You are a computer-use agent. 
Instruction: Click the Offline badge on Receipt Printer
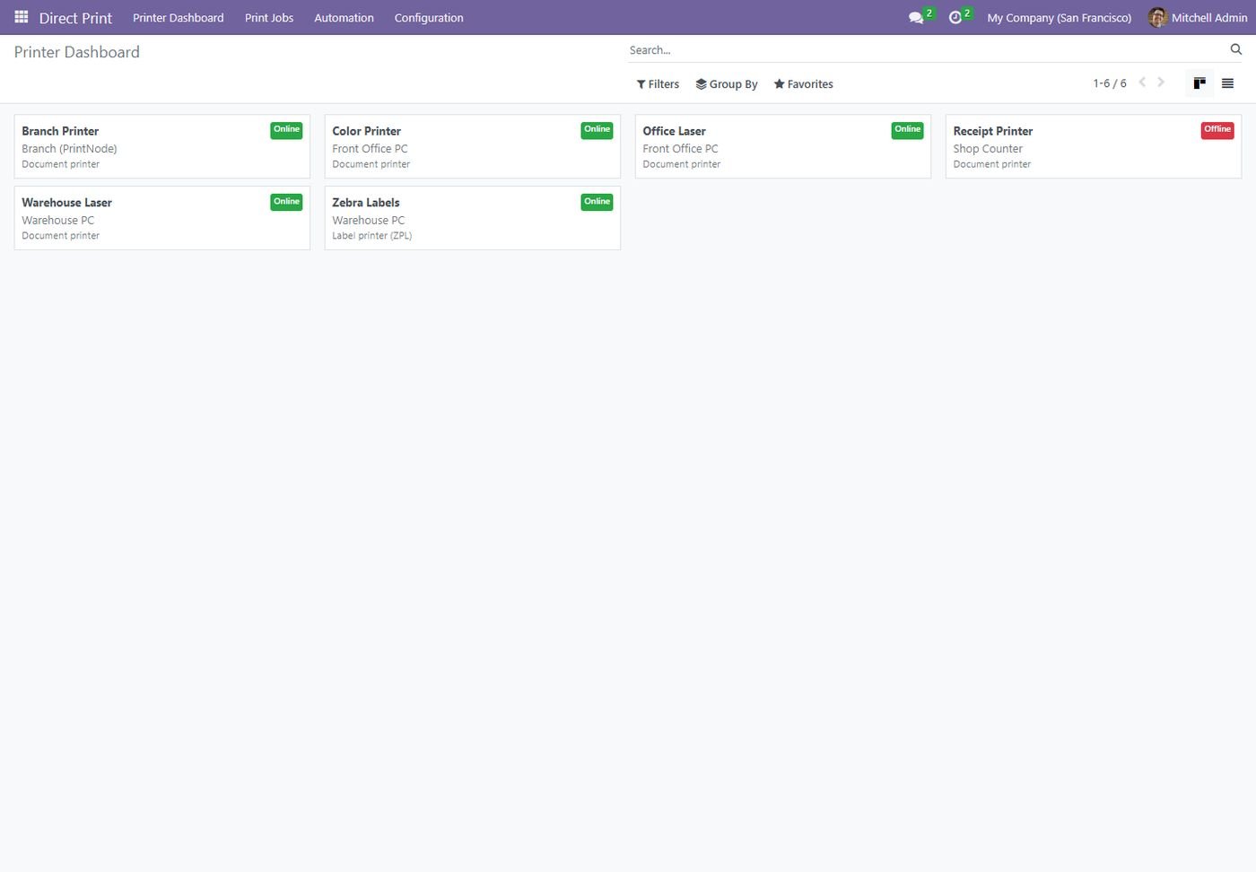pyautogui.click(x=1217, y=130)
